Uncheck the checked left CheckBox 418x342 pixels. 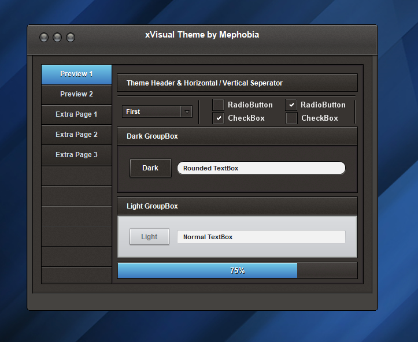[219, 118]
